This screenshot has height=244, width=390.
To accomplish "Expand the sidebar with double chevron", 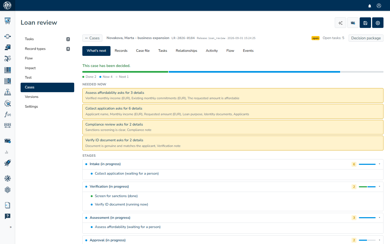I will pos(11,227).
